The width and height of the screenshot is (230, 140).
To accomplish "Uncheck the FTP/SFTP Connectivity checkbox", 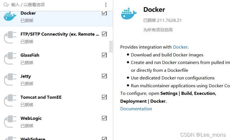I will (x=104, y=34).
